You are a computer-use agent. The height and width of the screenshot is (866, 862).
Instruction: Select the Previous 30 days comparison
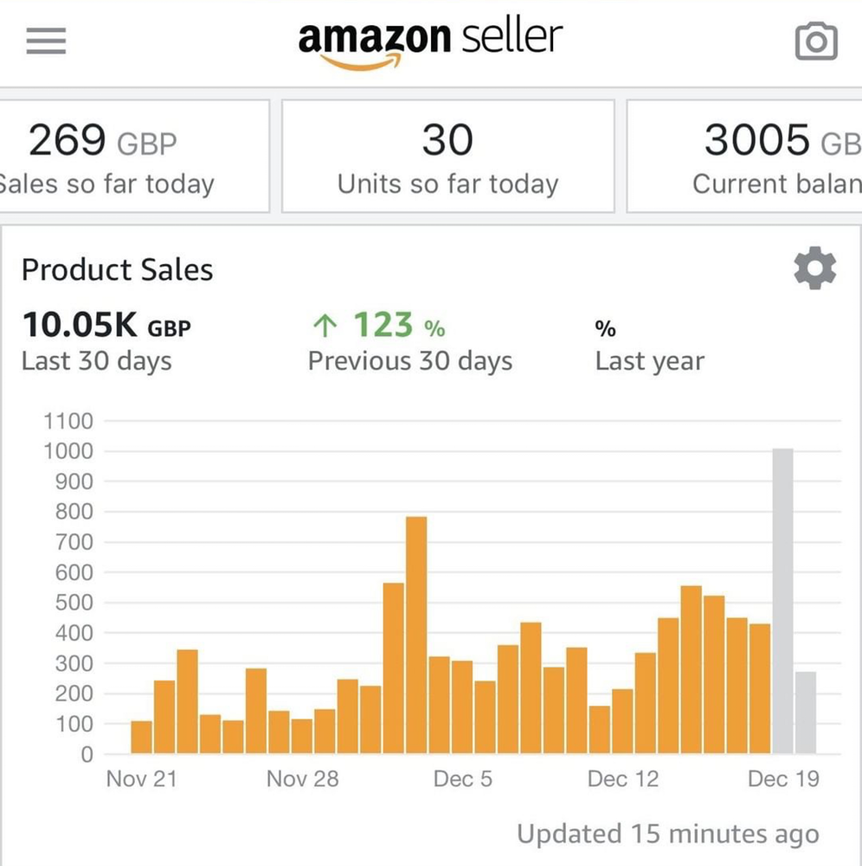[x=410, y=342]
